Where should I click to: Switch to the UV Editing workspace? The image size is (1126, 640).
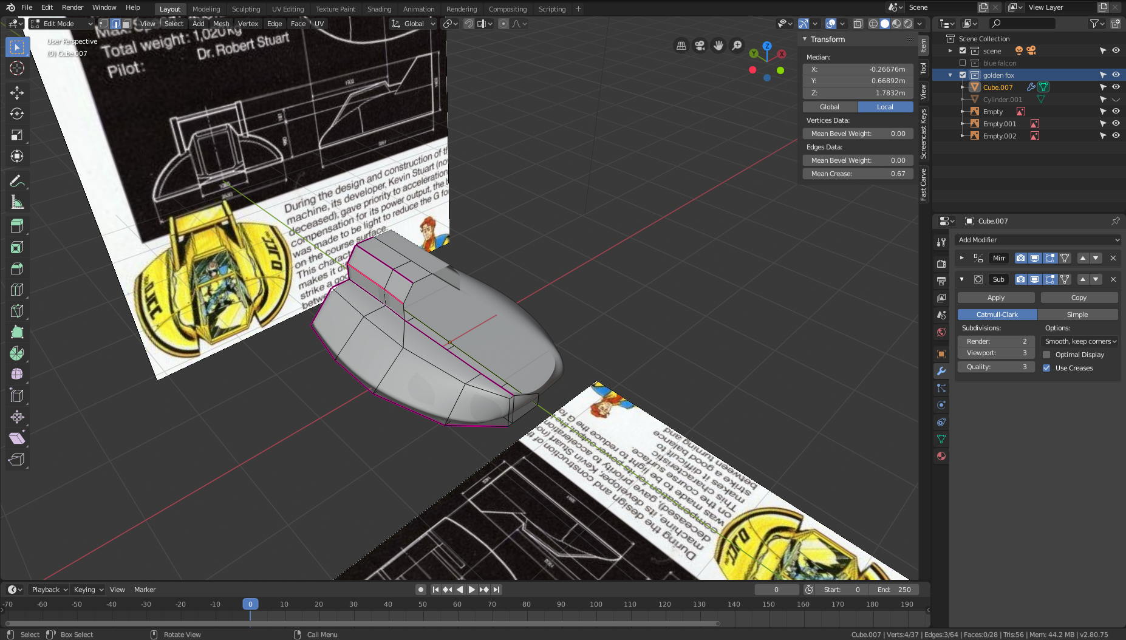287,9
